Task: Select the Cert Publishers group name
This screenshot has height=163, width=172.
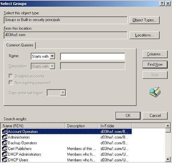Action: 20,148
